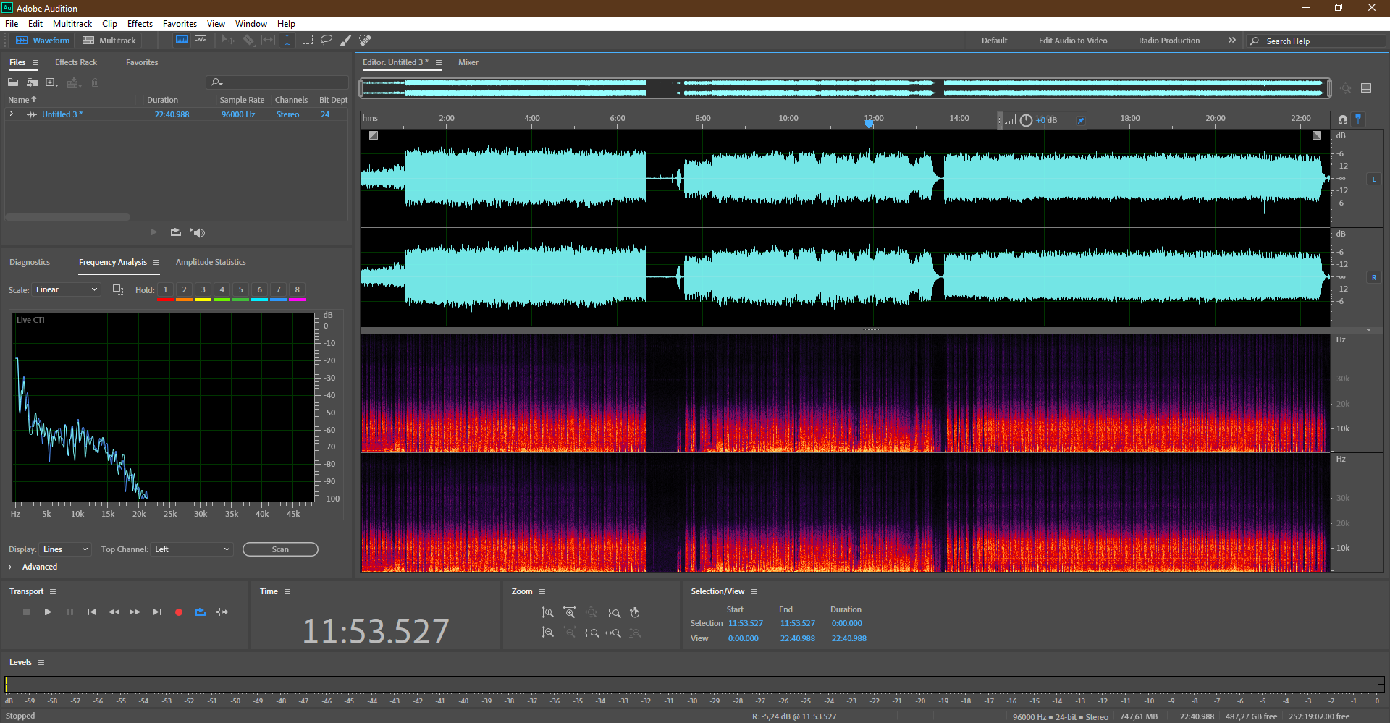Select the Lasso Selection tool
1390x723 pixels.
(x=327, y=41)
